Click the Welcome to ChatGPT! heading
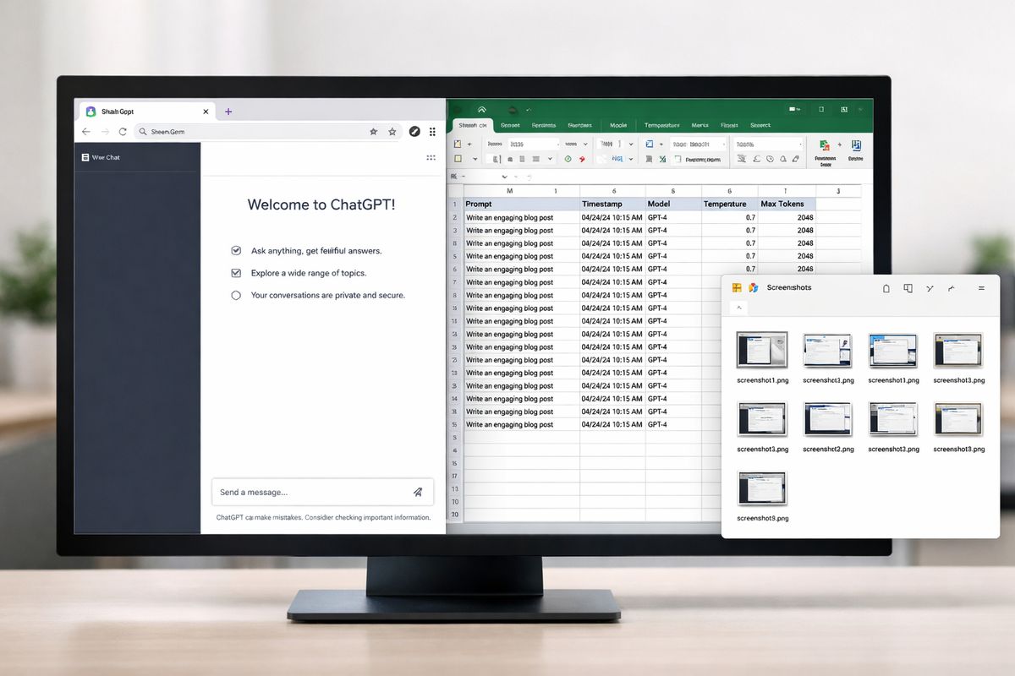The width and height of the screenshot is (1015, 676). tap(321, 204)
